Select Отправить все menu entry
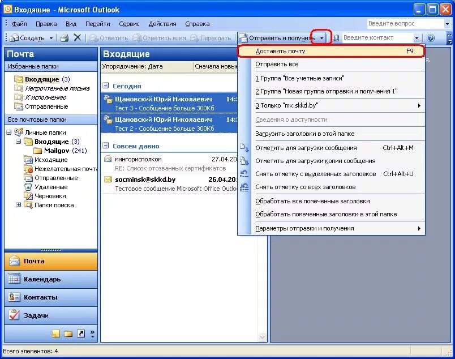Viewport: 455px width, 359px height. pyautogui.click(x=331, y=64)
